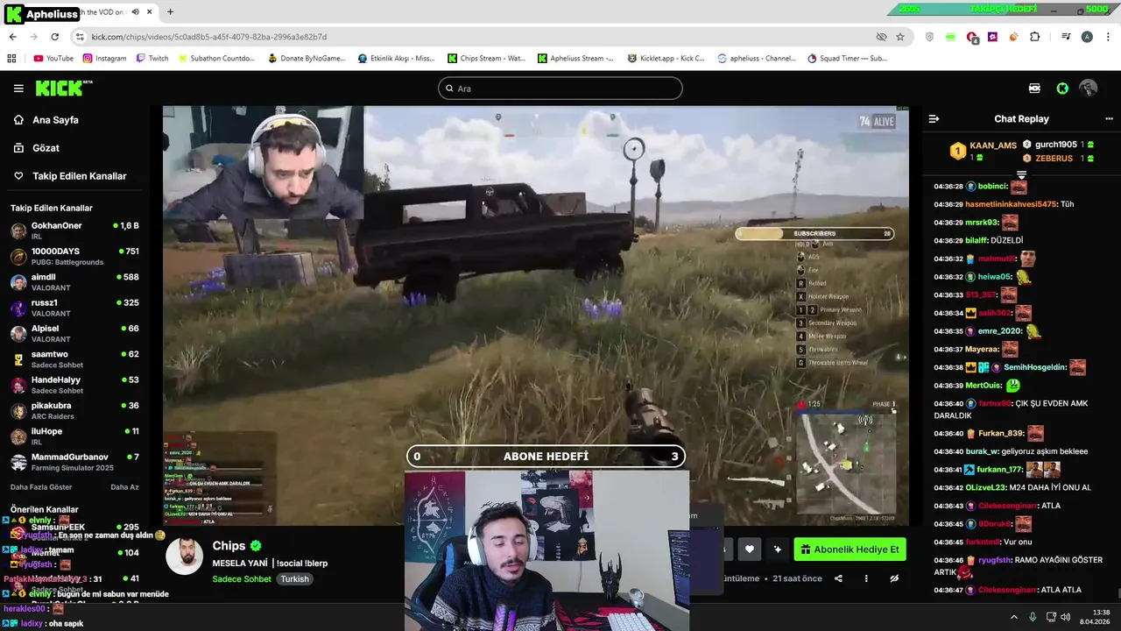Viewport: 1121px width, 631px height.
Task: Click the taskbar microphone icon
Action: 1033,617
